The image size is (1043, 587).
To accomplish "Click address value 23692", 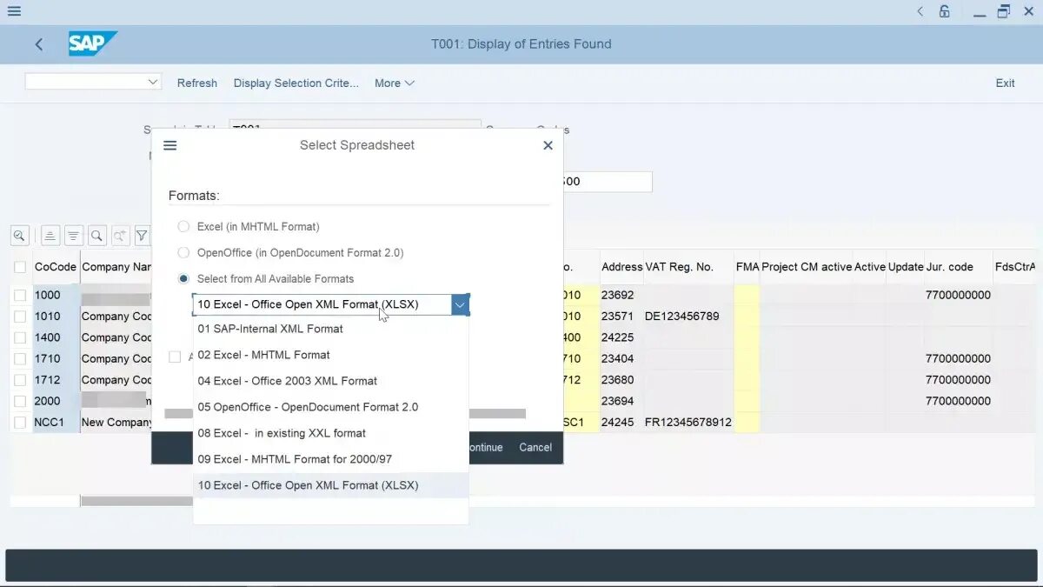I will point(618,295).
